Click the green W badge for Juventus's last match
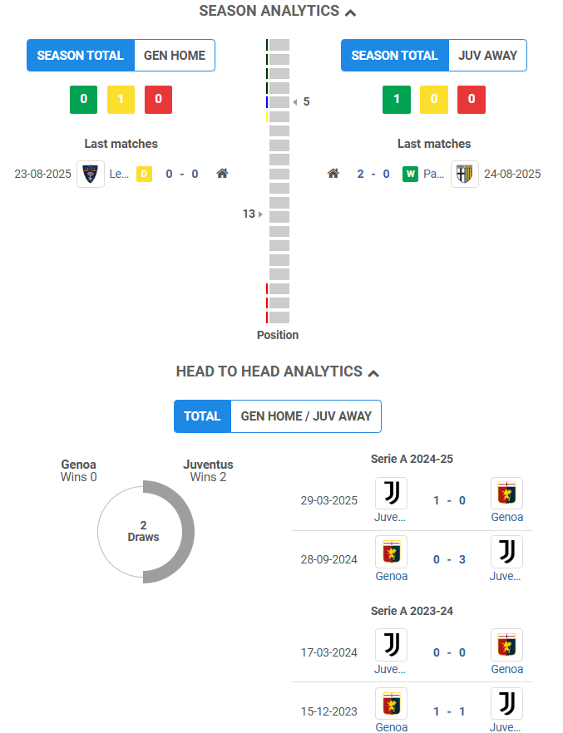 [410, 174]
